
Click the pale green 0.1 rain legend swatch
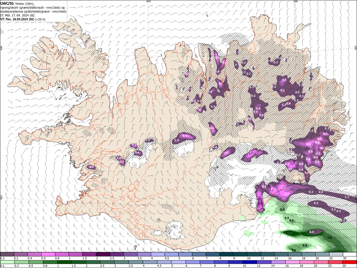click(7, 262)
